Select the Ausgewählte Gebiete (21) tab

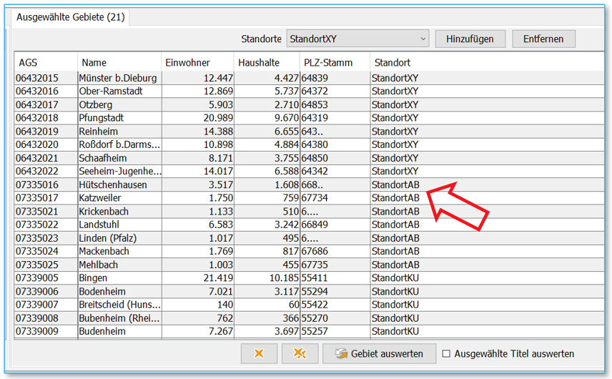tap(70, 17)
